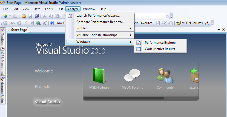This screenshot has height=117, width=227.
Task: Open MSDN Forums from the toolbar
Action: click(189, 23)
